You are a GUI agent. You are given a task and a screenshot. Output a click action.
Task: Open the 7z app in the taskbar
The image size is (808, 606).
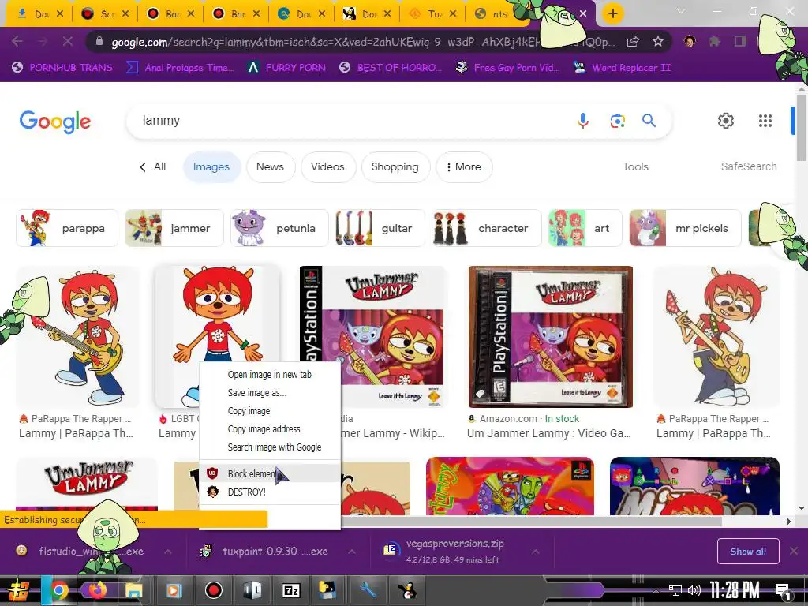[x=290, y=590]
